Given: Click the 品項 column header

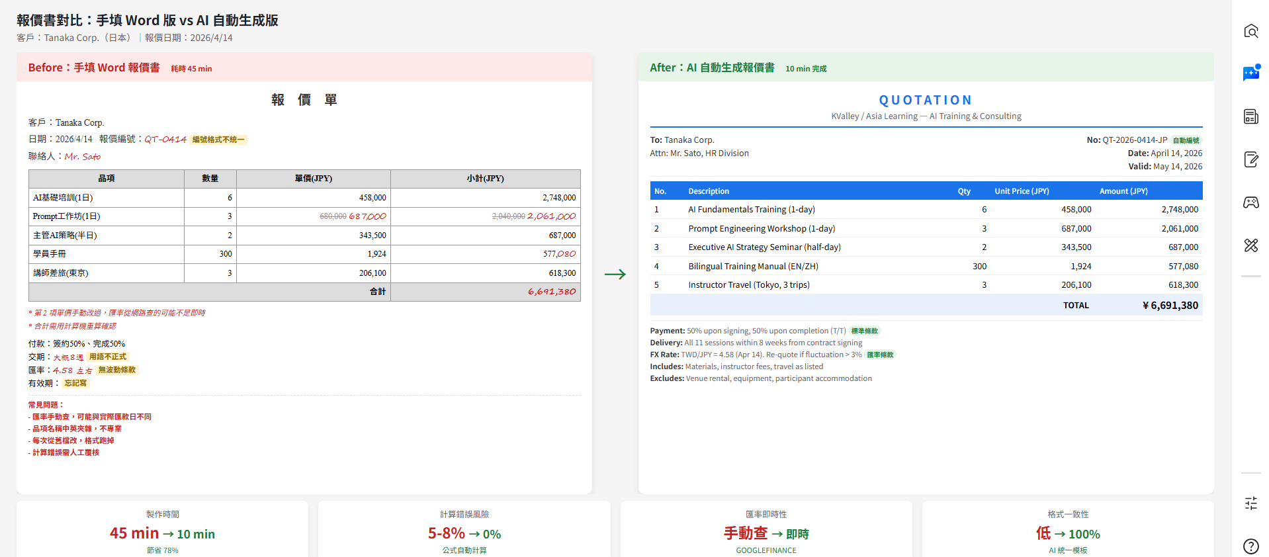Looking at the screenshot, I should (107, 179).
